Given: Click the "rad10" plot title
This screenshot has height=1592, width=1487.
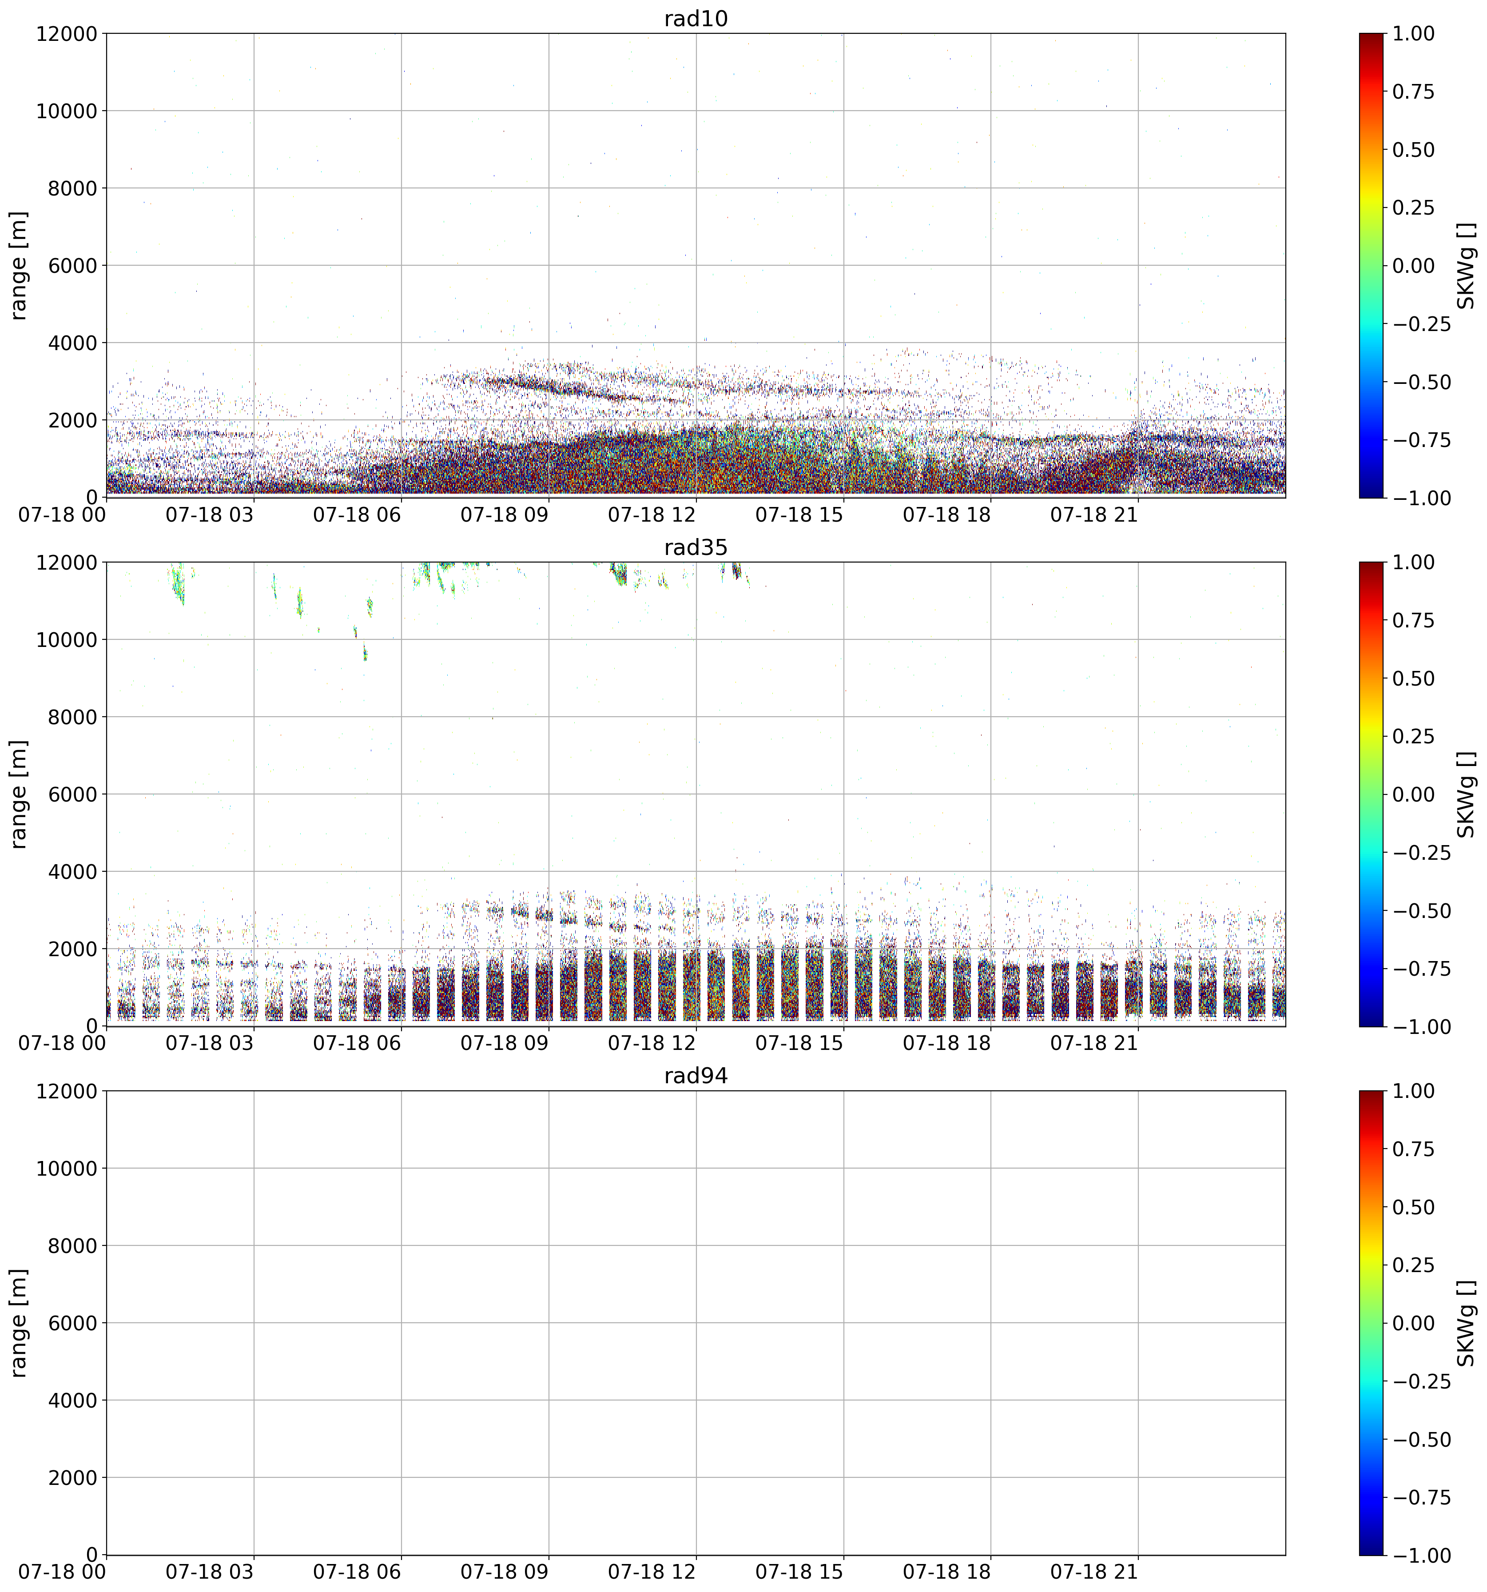Looking at the screenshot, I should pyautogui.click(x=696, y=18).
